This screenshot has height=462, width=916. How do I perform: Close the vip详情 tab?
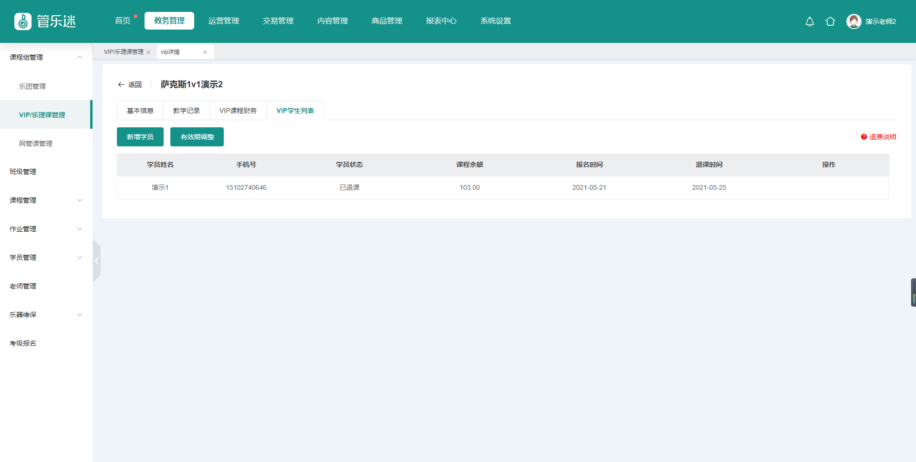coord(205,52)
